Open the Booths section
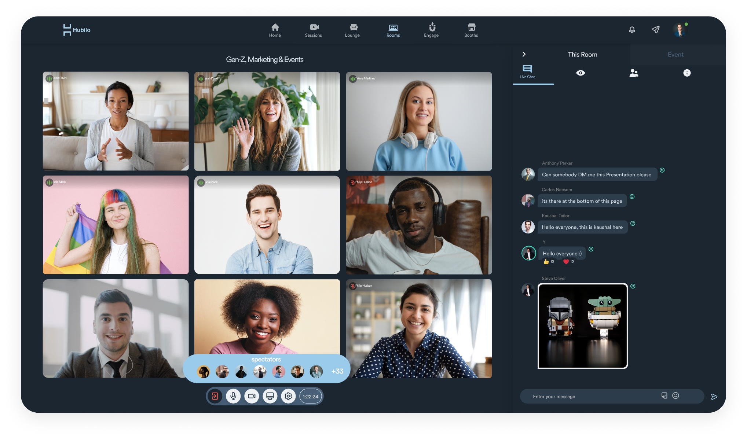The width and height of the screenshot is (747, 438). (x=471, y=30)
